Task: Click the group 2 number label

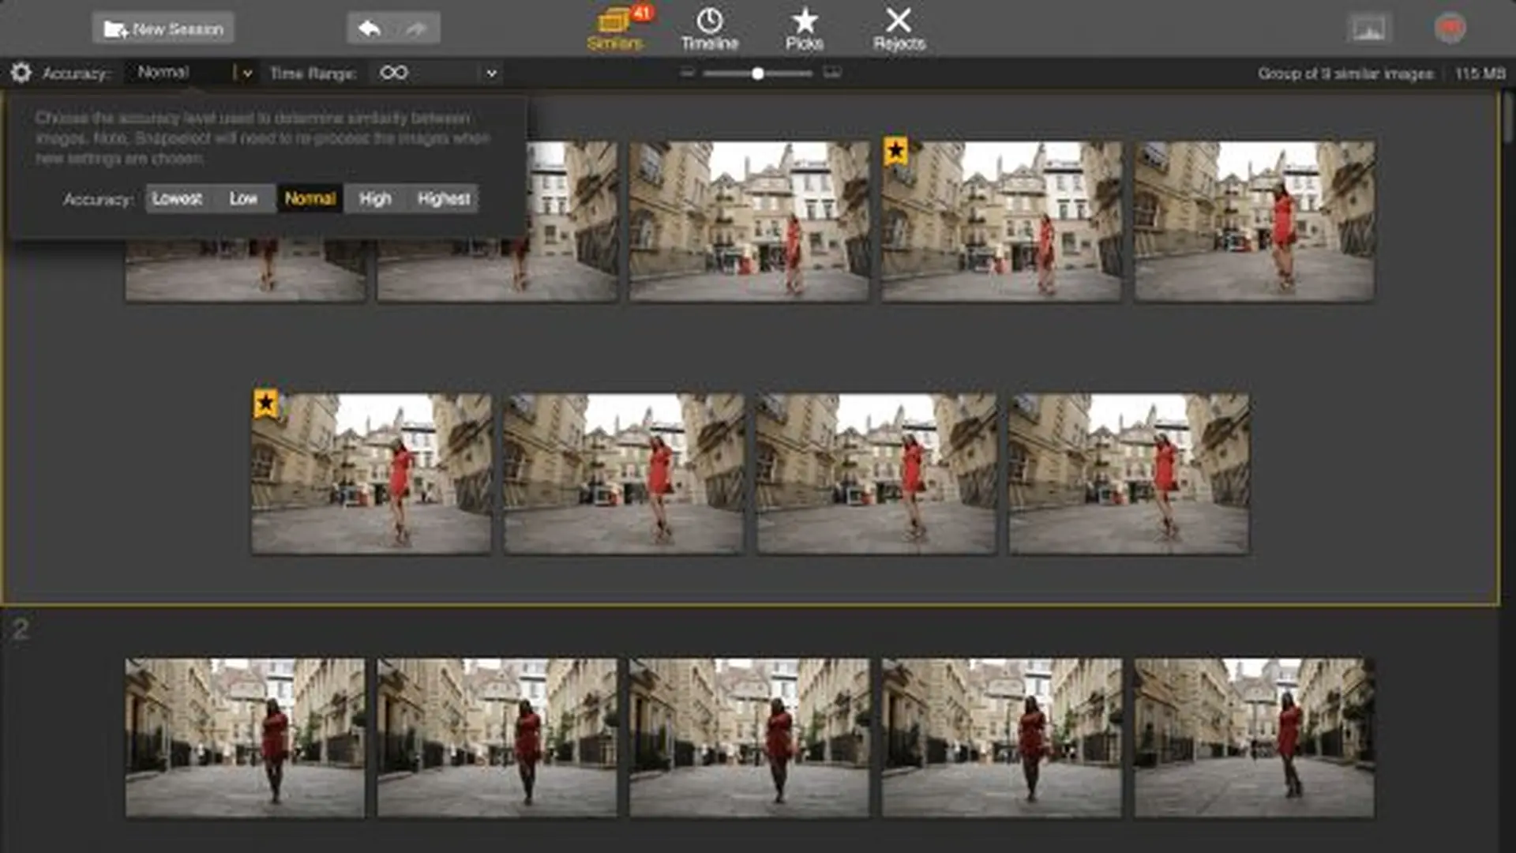Action: [21, 629]
